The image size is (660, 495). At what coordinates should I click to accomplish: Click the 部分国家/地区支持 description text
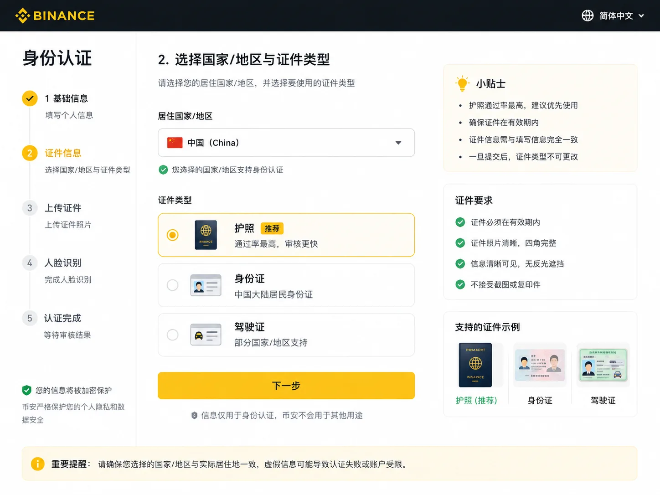pos(271,342)
